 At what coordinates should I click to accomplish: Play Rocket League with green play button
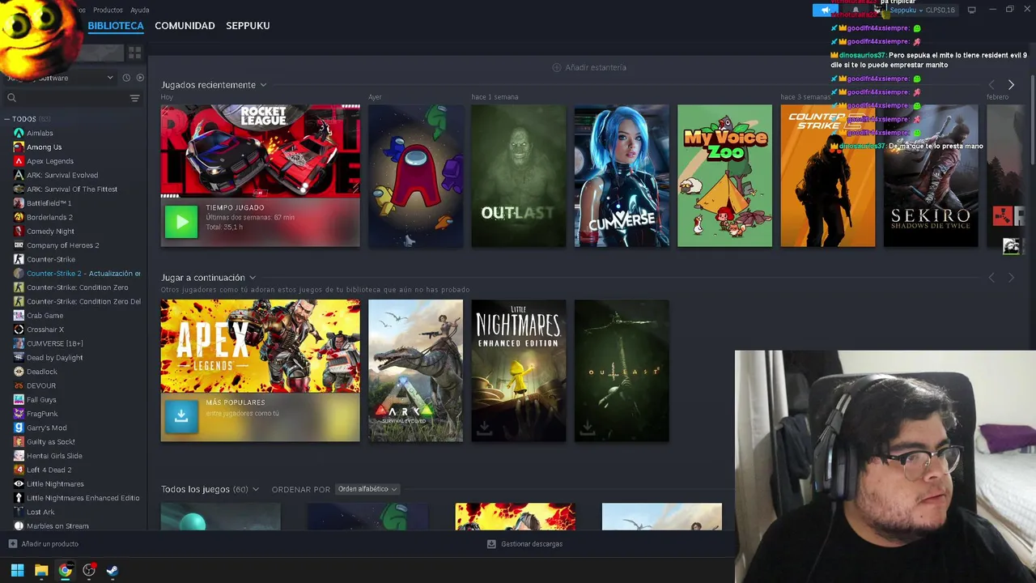tap(181, 222)
